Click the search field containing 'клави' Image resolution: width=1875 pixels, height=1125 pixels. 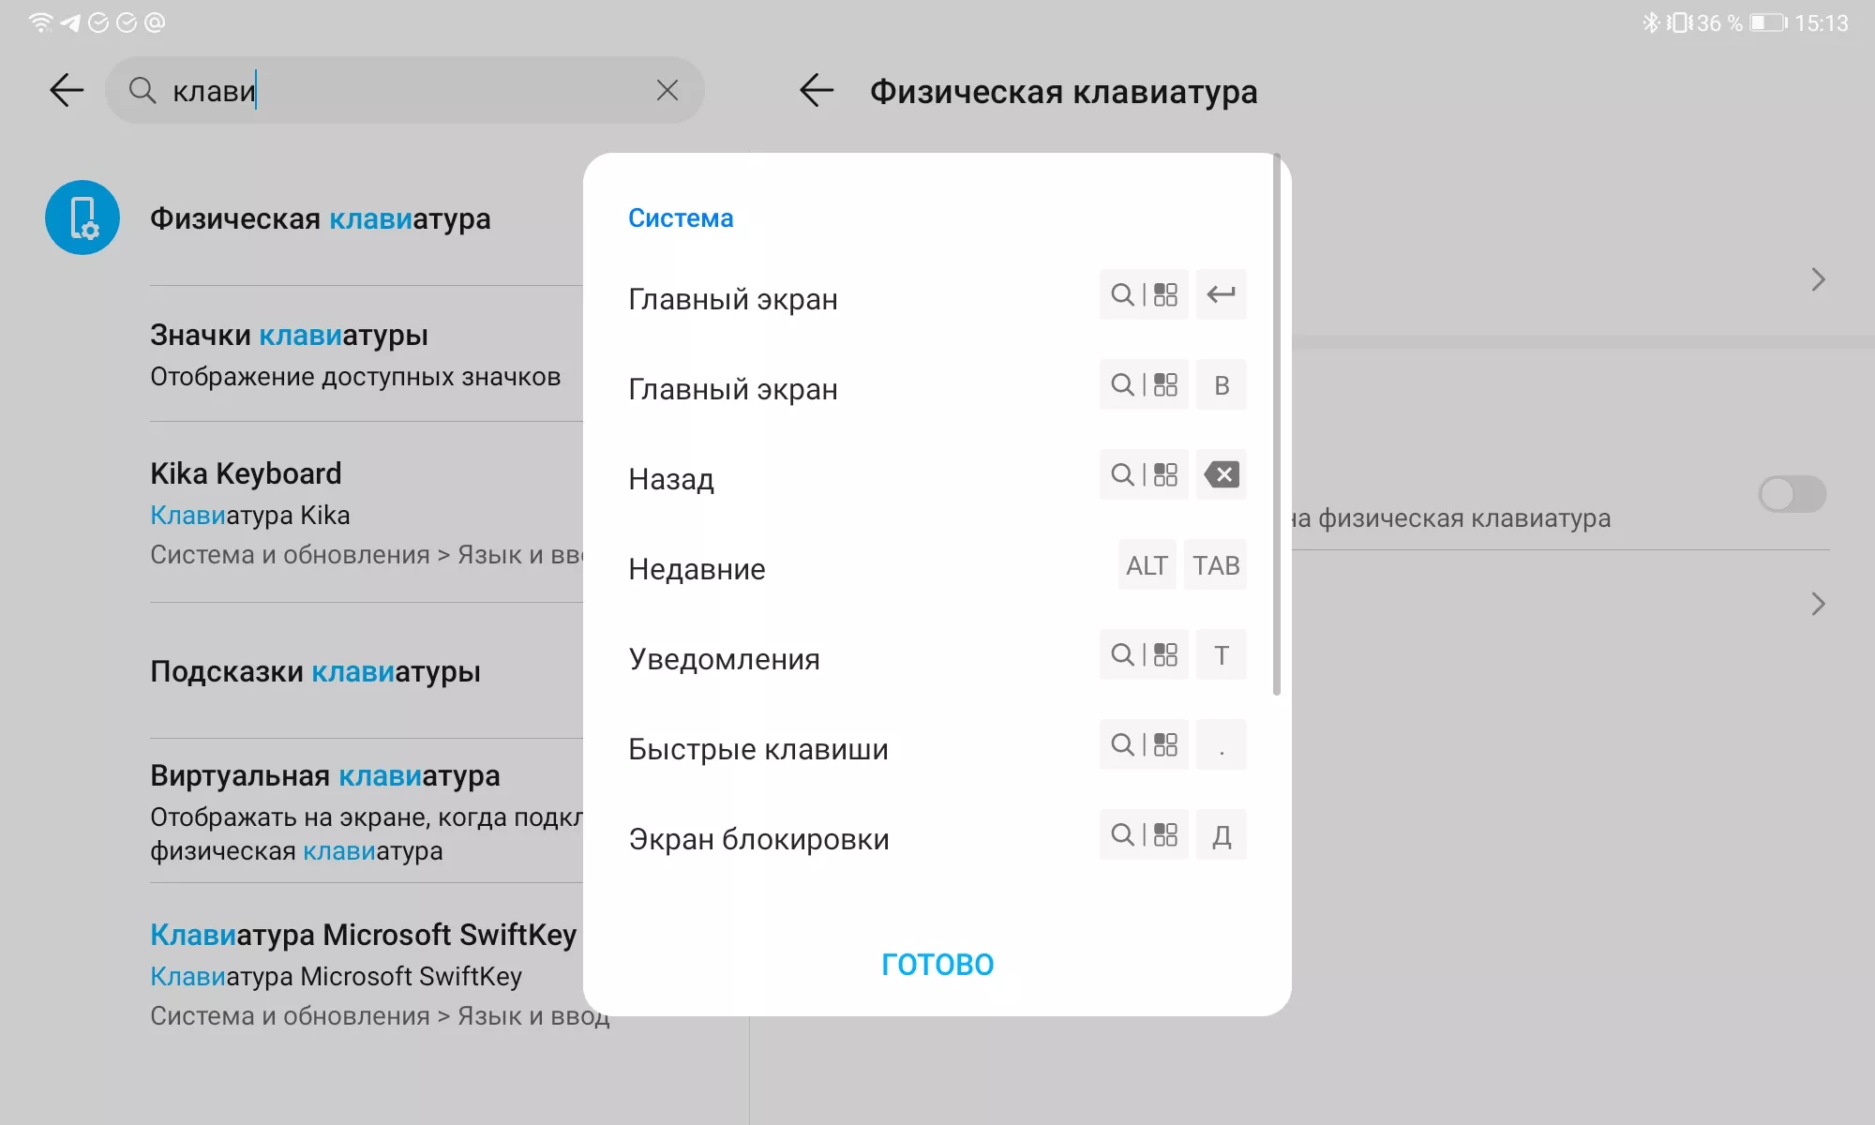point(405,90)
